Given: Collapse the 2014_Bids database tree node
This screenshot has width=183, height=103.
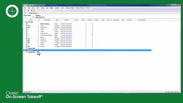Looking at the screenshot, I should [x=24, y=22].
